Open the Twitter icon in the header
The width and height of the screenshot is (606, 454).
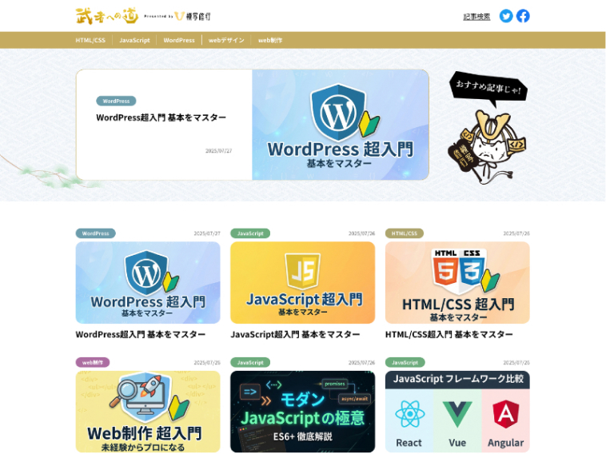pyautogui.click(x=506, y=16)
